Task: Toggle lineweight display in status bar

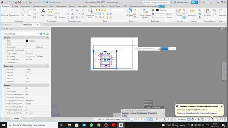Action: coord(157,119)
